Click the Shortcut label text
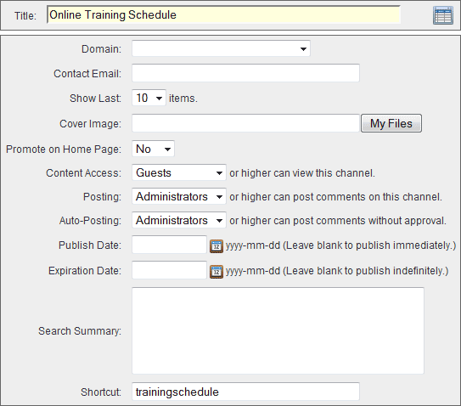 (x=101, y=392)
